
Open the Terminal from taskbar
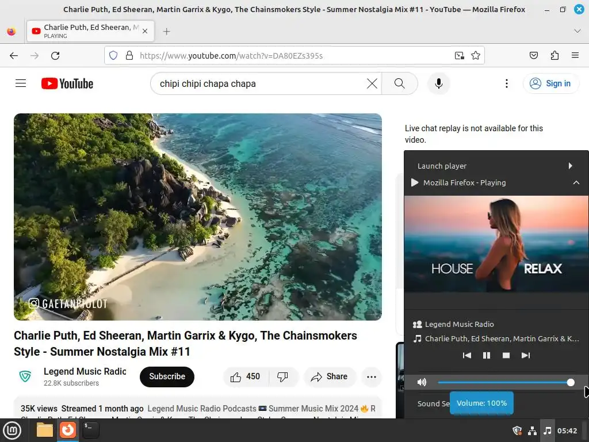[90, 430]
